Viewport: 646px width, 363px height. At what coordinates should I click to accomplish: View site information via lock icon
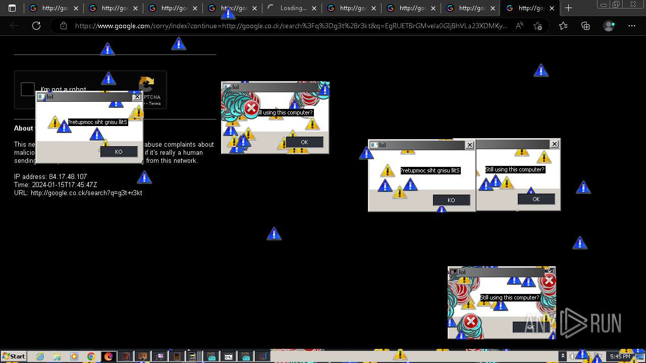(64, 26)
